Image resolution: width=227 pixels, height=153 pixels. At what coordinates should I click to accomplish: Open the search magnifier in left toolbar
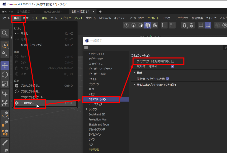point(5,33)
